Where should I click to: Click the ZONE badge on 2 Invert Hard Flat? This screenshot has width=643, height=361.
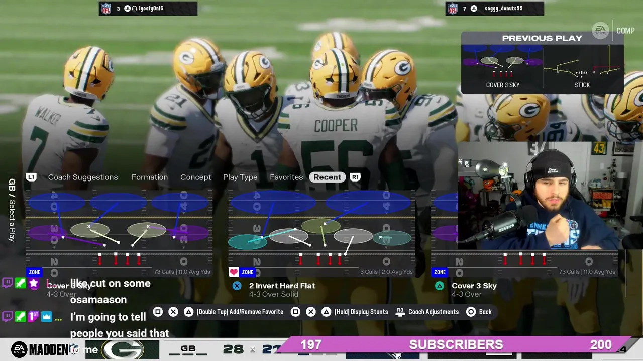click(248, 272)
